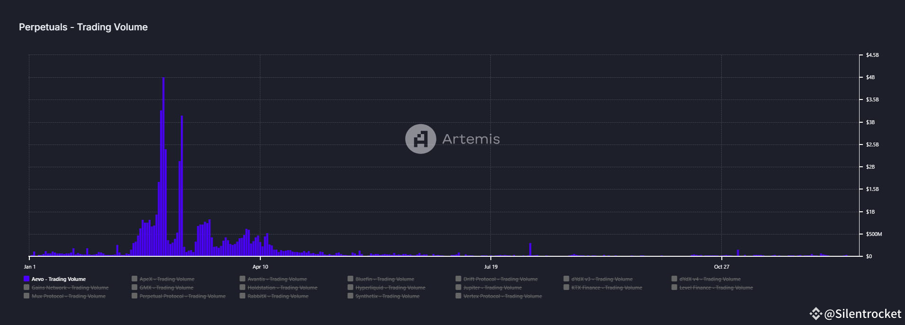
Task: Click the 'Jul 19' x-axis label
Action: (x=491, y=267)
